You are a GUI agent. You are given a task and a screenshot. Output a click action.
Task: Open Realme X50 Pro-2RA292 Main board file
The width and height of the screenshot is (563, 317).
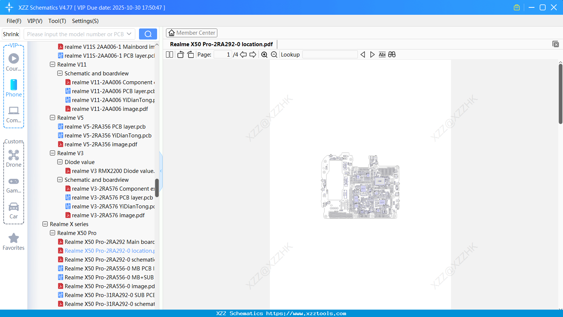tap(106, 242)
